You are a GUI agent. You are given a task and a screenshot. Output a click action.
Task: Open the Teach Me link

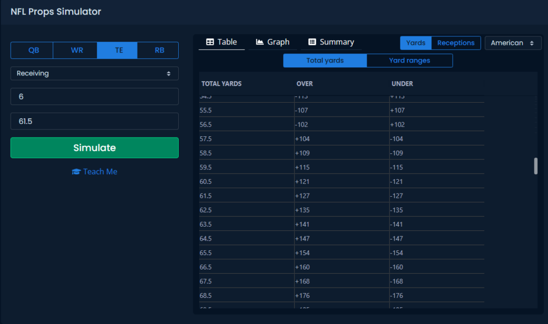click(94, 172)
